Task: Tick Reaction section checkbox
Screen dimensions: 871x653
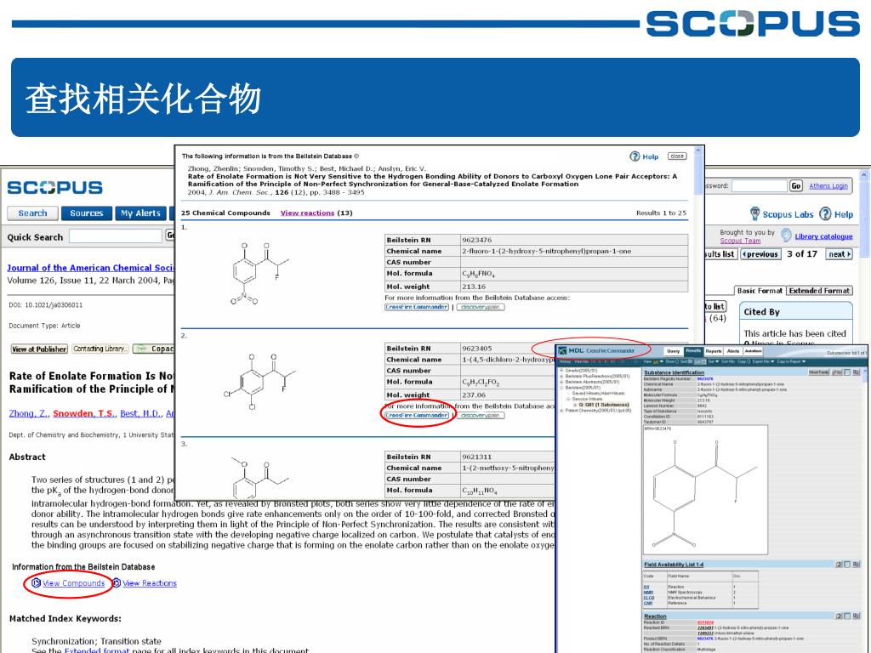Action: coord(847,616)
